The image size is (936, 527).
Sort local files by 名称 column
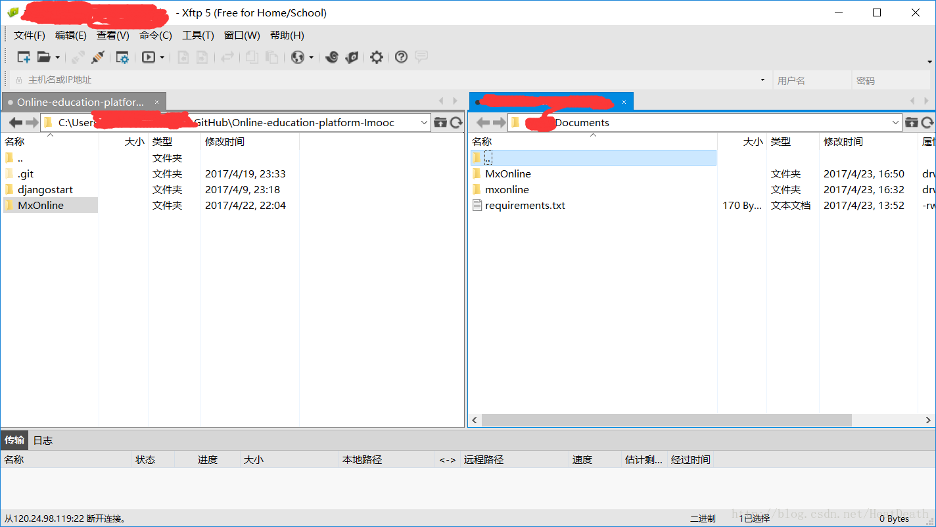(50, 141)
